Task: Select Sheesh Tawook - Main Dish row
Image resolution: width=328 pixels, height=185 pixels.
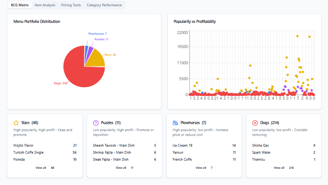Action: 125,145
